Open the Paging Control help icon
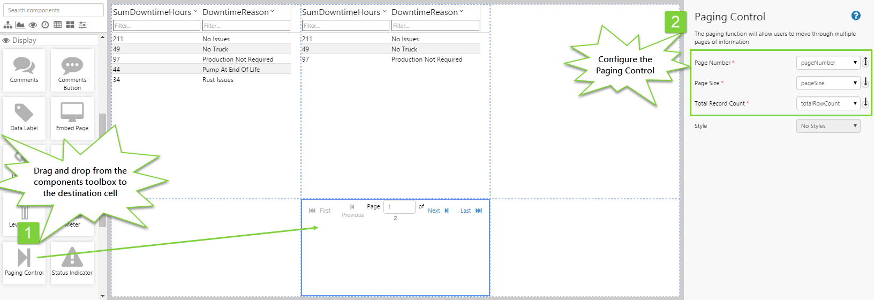Image resolution: width=874 pixels, height=300 pixels. tap(856, 16)
